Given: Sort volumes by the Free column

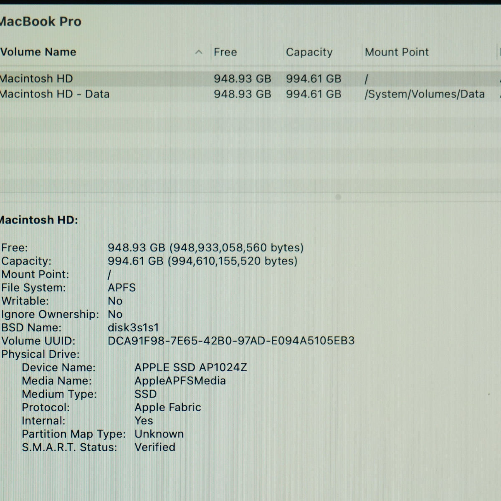Looking at the screenshot, I should [x=225, y=52].
